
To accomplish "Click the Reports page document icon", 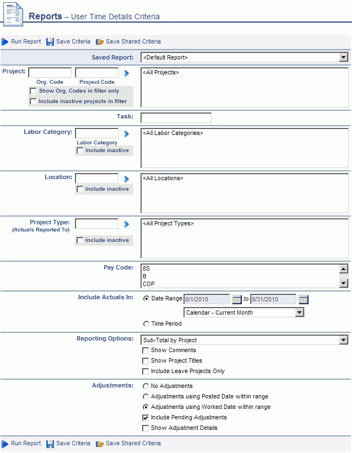I will [13, 14].
